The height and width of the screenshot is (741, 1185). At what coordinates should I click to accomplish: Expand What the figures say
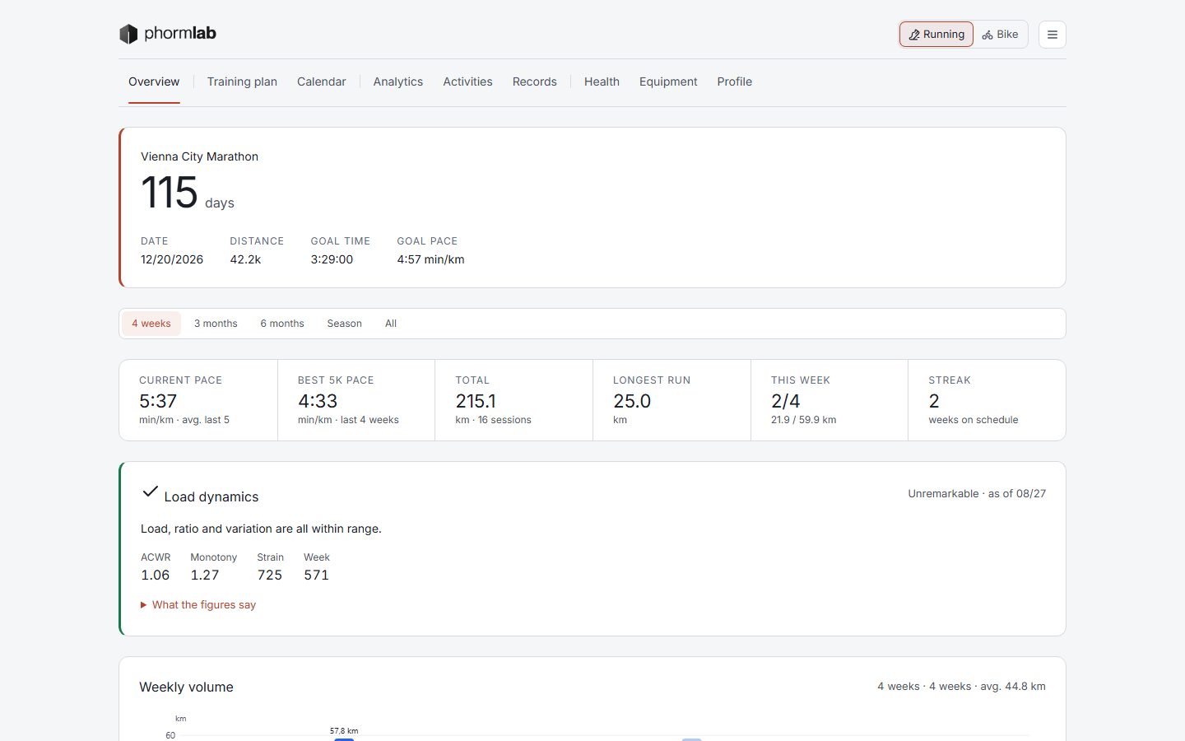pyautogui.click(x=198, y=604)
